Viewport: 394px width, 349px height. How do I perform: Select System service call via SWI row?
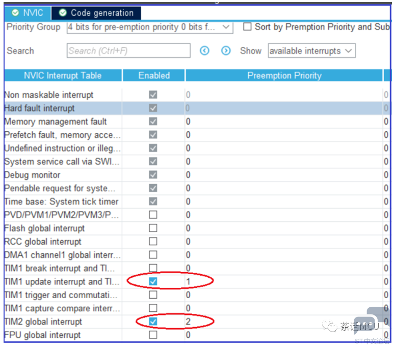[197, 161]
